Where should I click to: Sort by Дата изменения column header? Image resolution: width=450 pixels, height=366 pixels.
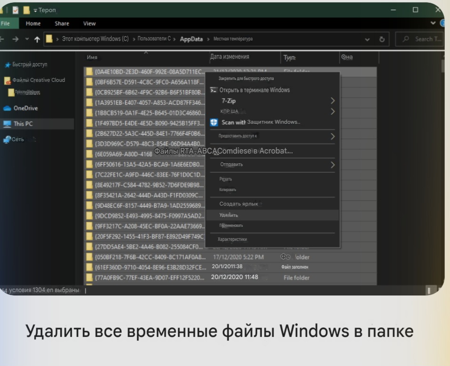229,57
